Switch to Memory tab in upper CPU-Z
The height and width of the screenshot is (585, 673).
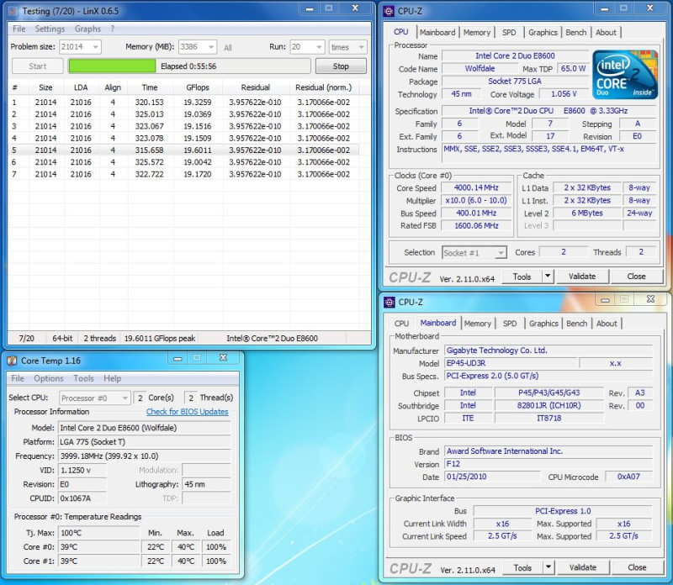coord(476,32)
